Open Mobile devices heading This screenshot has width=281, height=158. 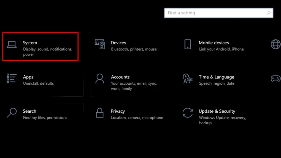214,43
